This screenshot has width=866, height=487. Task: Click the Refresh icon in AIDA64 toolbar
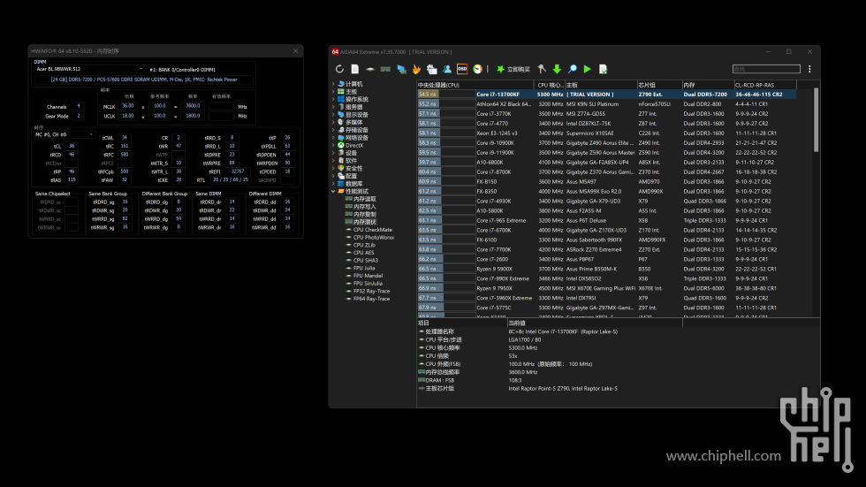[339, 69]
